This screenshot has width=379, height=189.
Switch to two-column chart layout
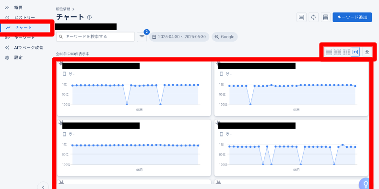(x=337, y=52)
